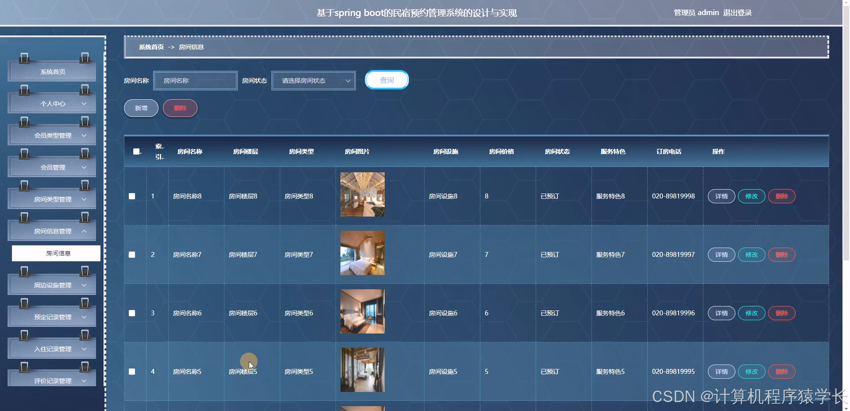The width and height of the screenshot is (850, 411).
Task: Click the 房间设施5 cell
Action: tap(443, 372)
